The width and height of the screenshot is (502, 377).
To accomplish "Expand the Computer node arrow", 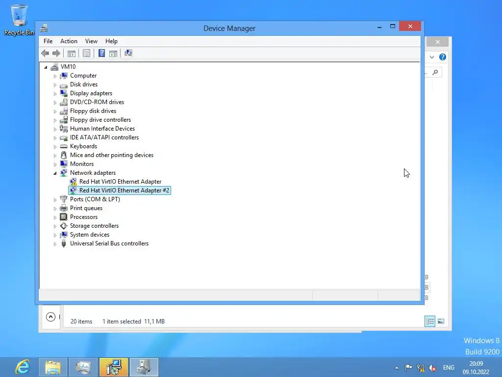I will pyautogui.click(x=55, y=76).
